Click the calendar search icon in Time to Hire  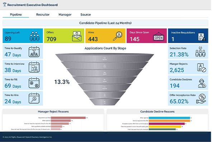34,98
